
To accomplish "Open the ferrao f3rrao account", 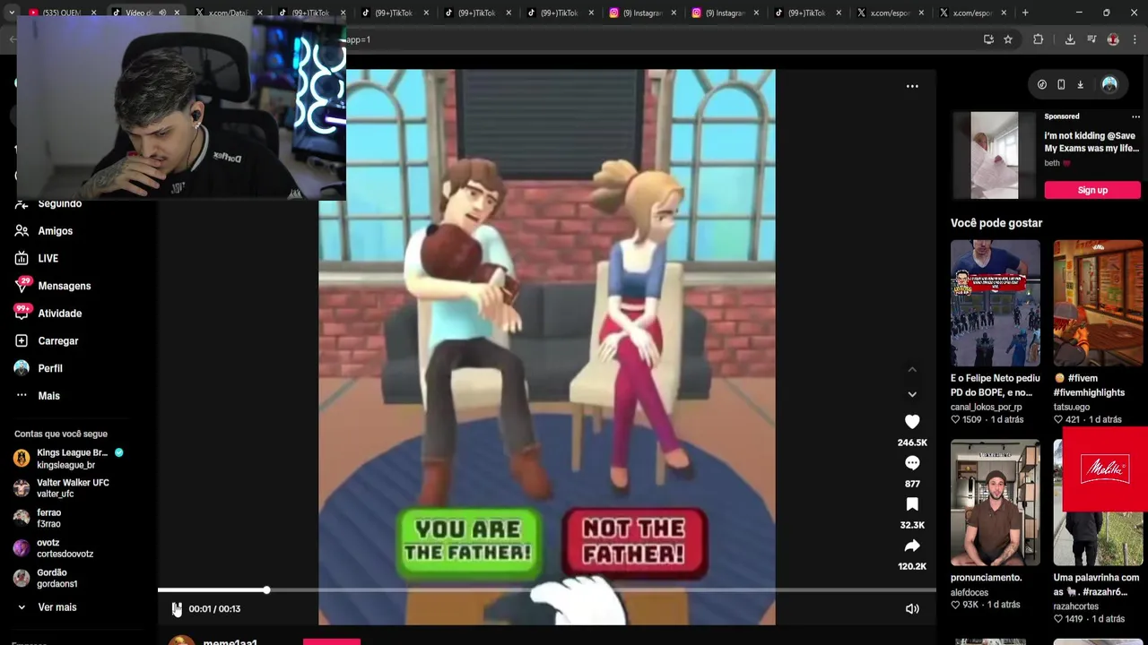I will [x=48, y=518].
